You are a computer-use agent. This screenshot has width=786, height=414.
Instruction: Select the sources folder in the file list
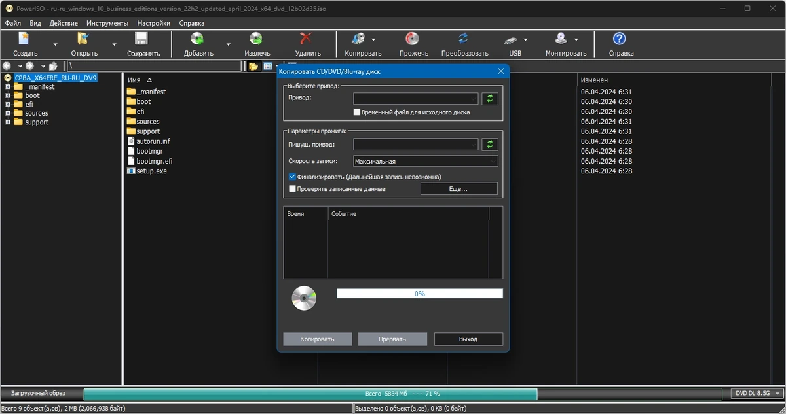point(143,122)
